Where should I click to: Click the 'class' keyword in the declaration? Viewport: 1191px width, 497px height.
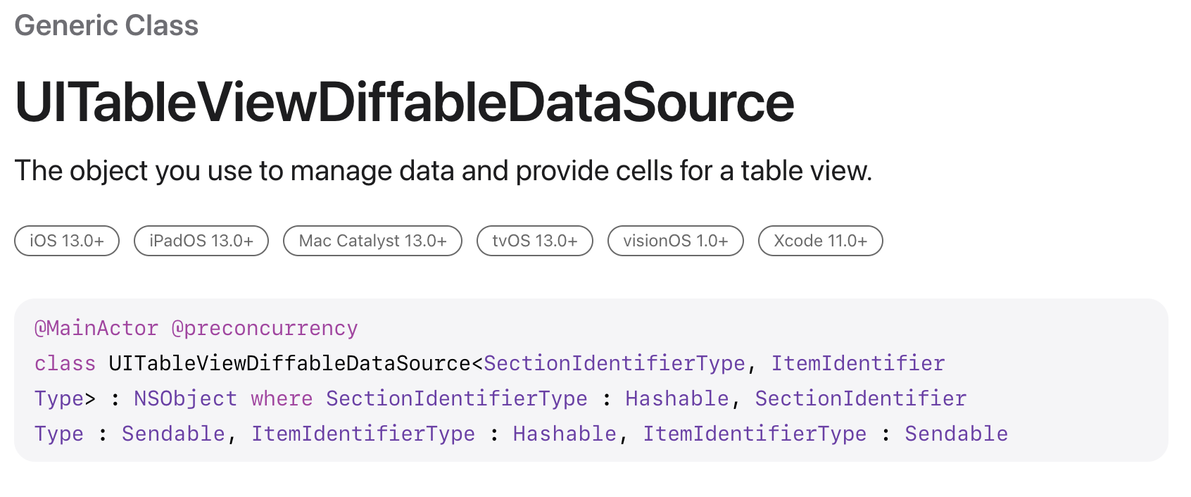[x=65, y=363]
